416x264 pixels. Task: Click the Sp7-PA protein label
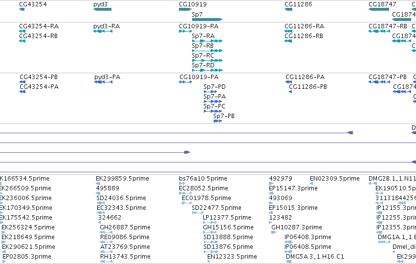click(x=215, y=97)
